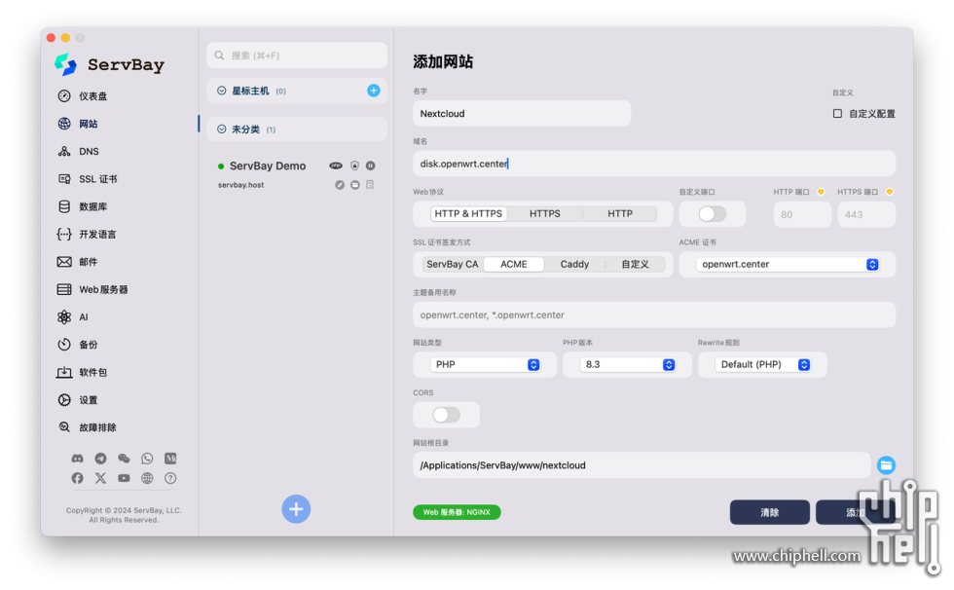Screen dimensions: 954x590
Task: Open the Facebook icon in the sidebar
Action: 77,478
